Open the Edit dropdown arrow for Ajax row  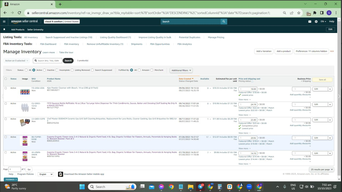pyautogui.click(x=330, y=89)
